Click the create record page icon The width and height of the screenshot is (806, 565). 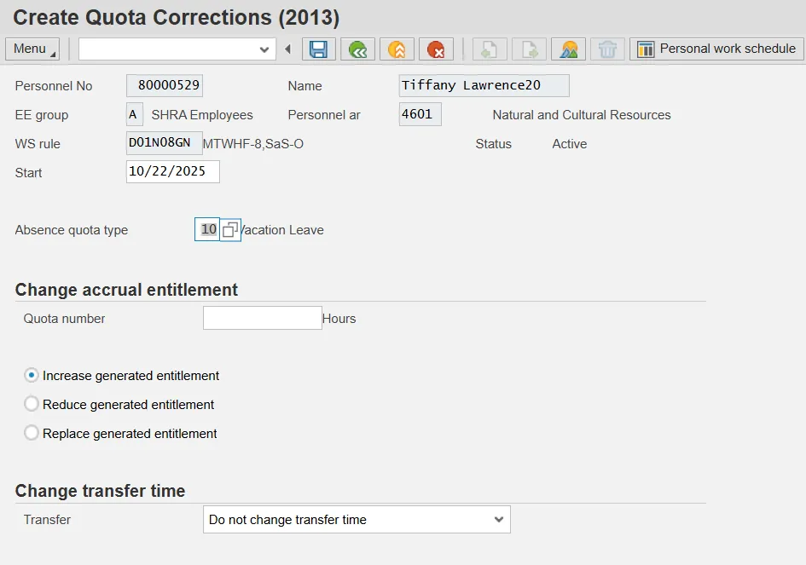coord(490,49)
